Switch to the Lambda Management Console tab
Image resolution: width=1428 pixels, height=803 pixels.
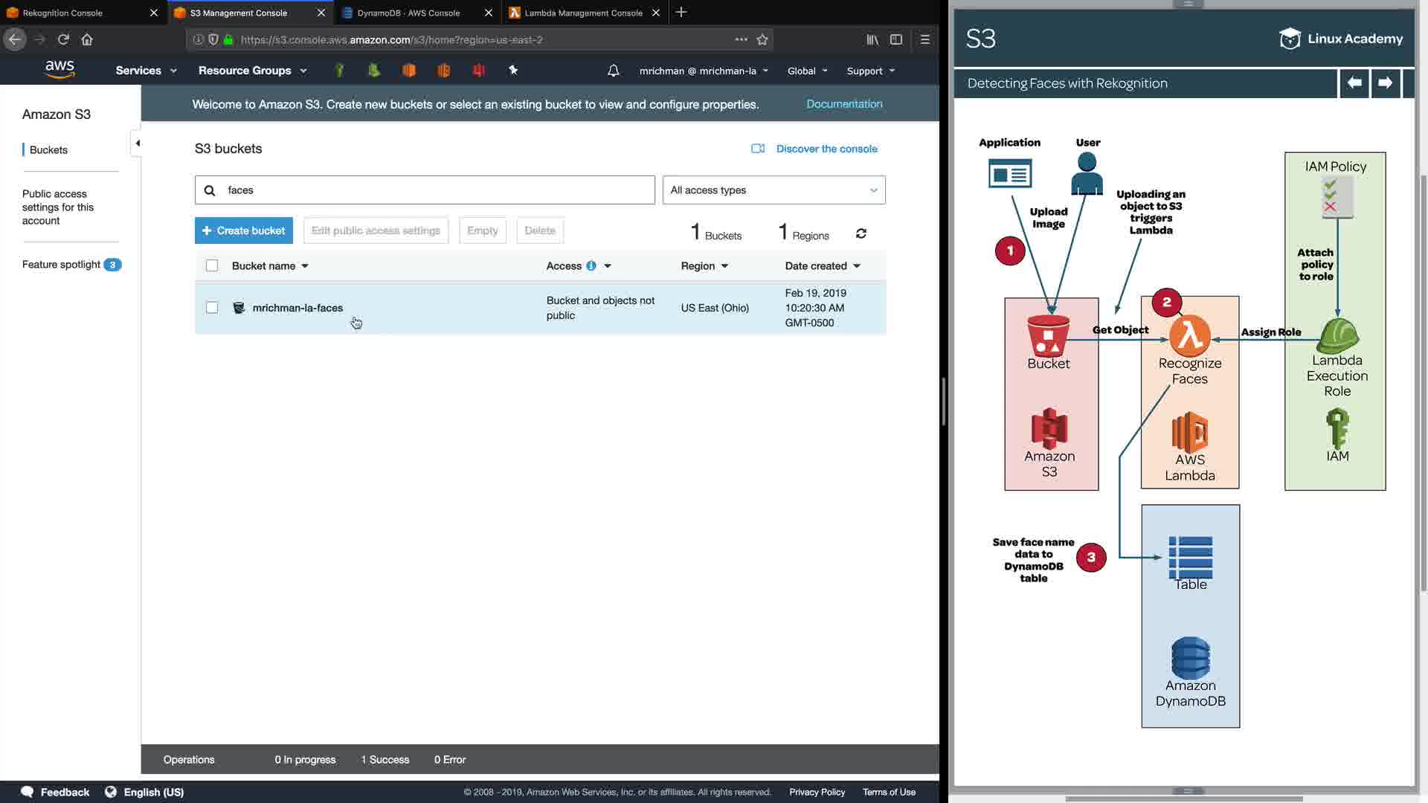tap(583, 13)
